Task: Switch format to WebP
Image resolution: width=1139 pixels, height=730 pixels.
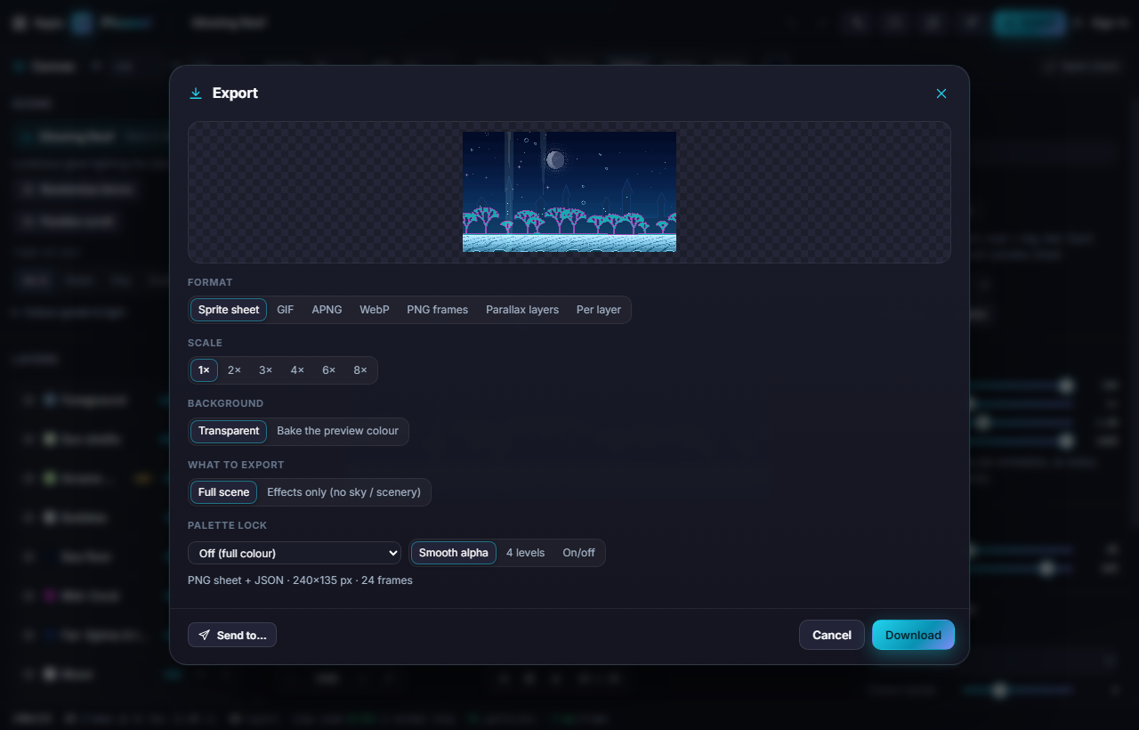Action: 375,310
